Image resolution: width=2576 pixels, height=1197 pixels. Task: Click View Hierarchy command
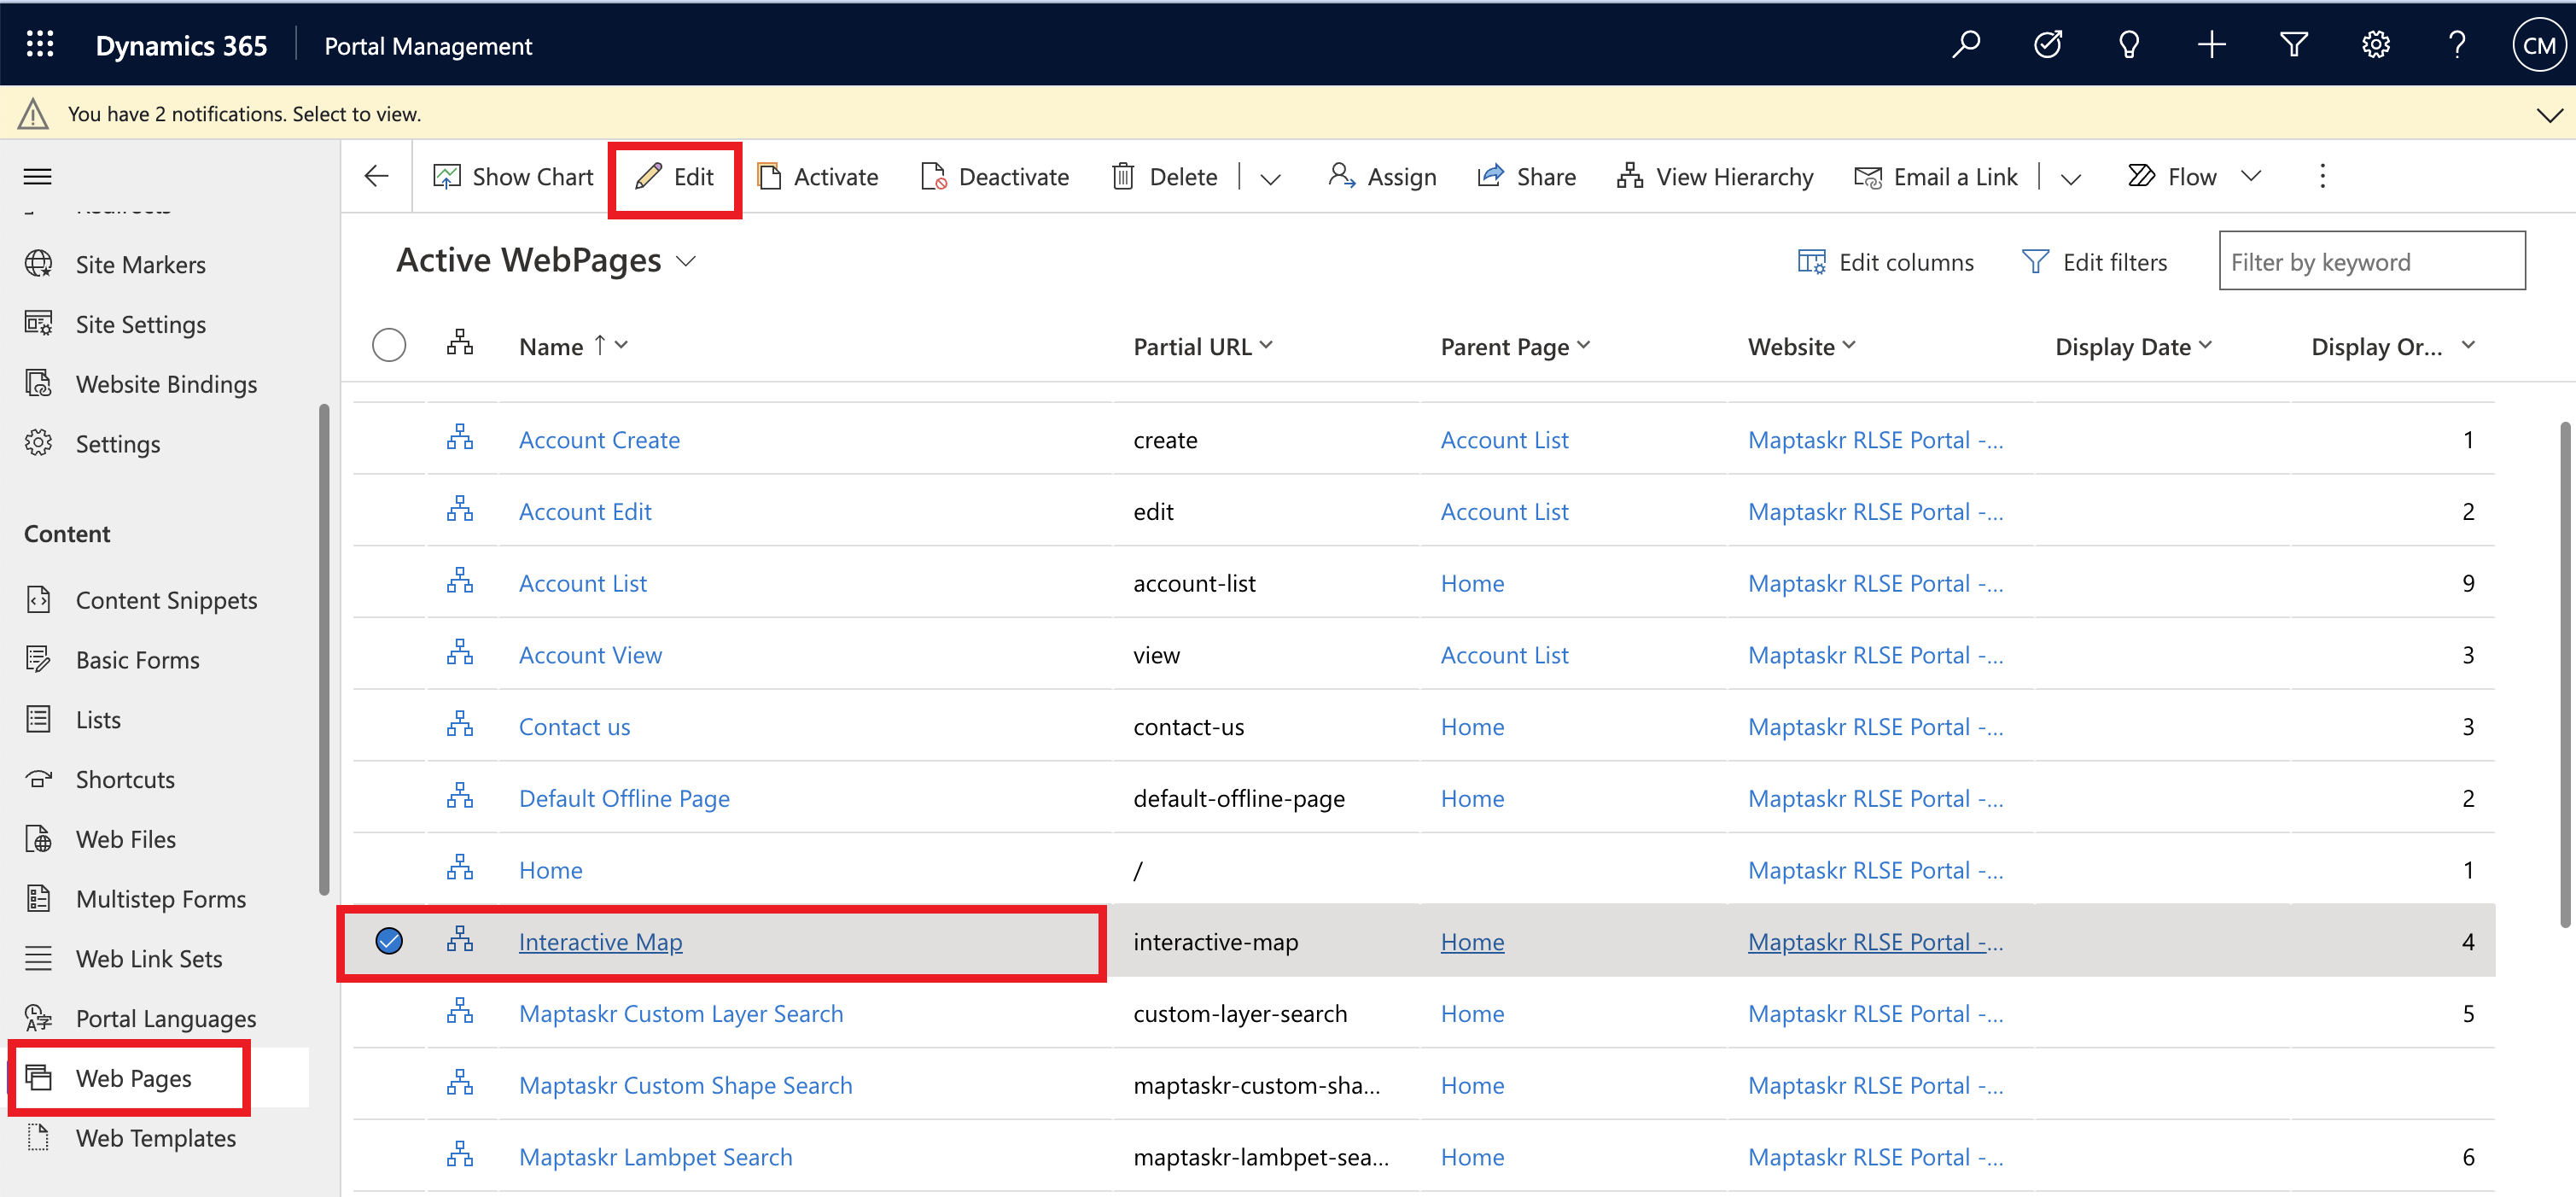1715,177
